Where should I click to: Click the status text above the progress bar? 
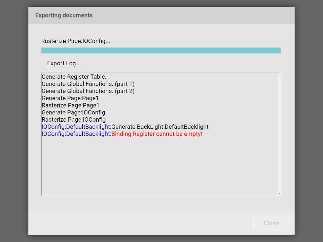pyautogui.click(x=76, y=41)
